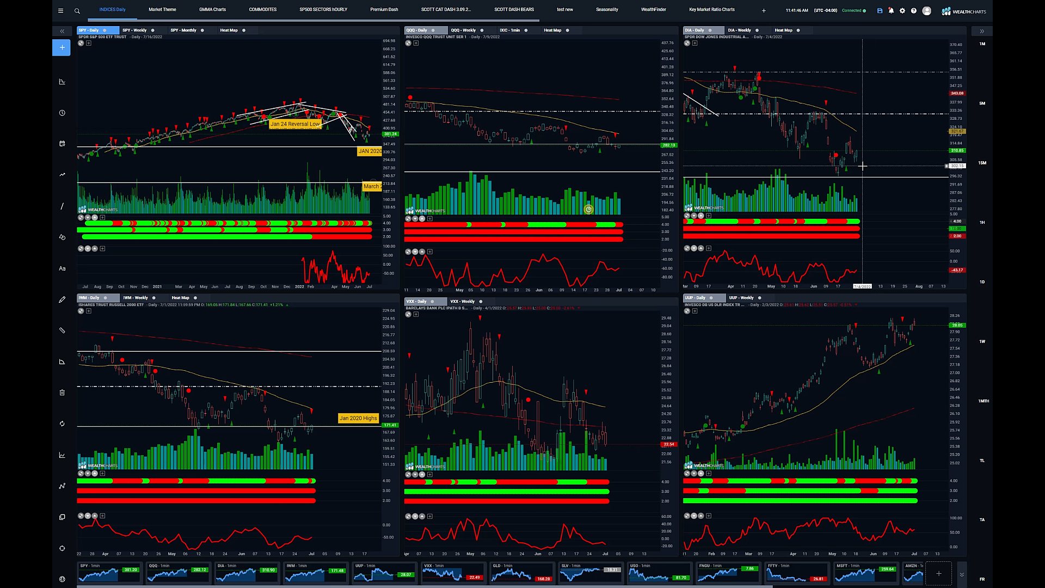Toggle the dot on SPY Heat Map tab
Image resolution: width=1045 pixels, height=588 pixels.
(244, 30)
